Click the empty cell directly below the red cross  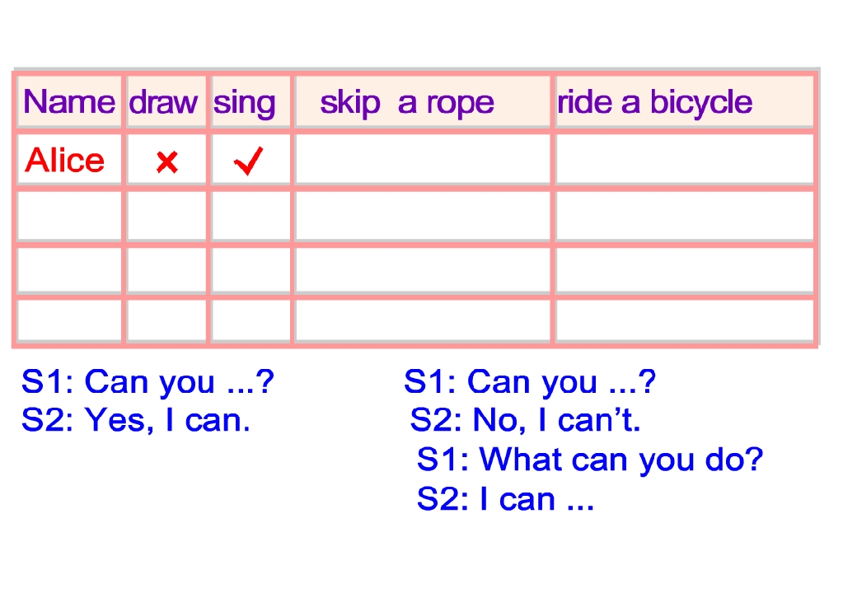166,216
